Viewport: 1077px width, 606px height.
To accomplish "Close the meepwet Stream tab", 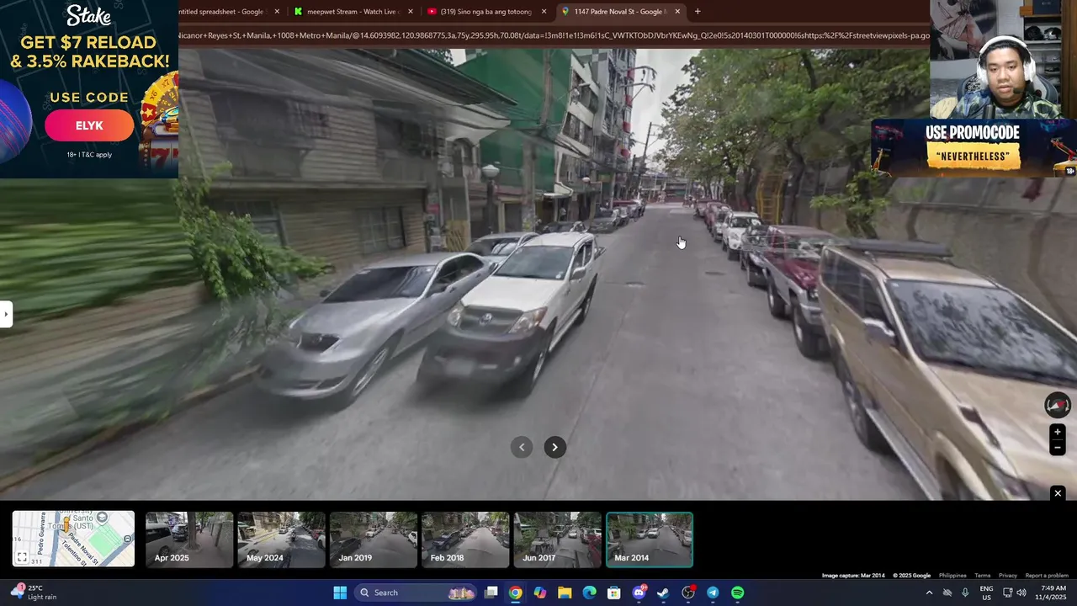I will (411, 12).
